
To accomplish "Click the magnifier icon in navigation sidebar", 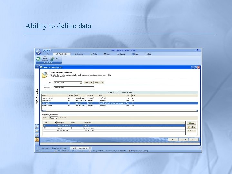I will click(37, 127).
